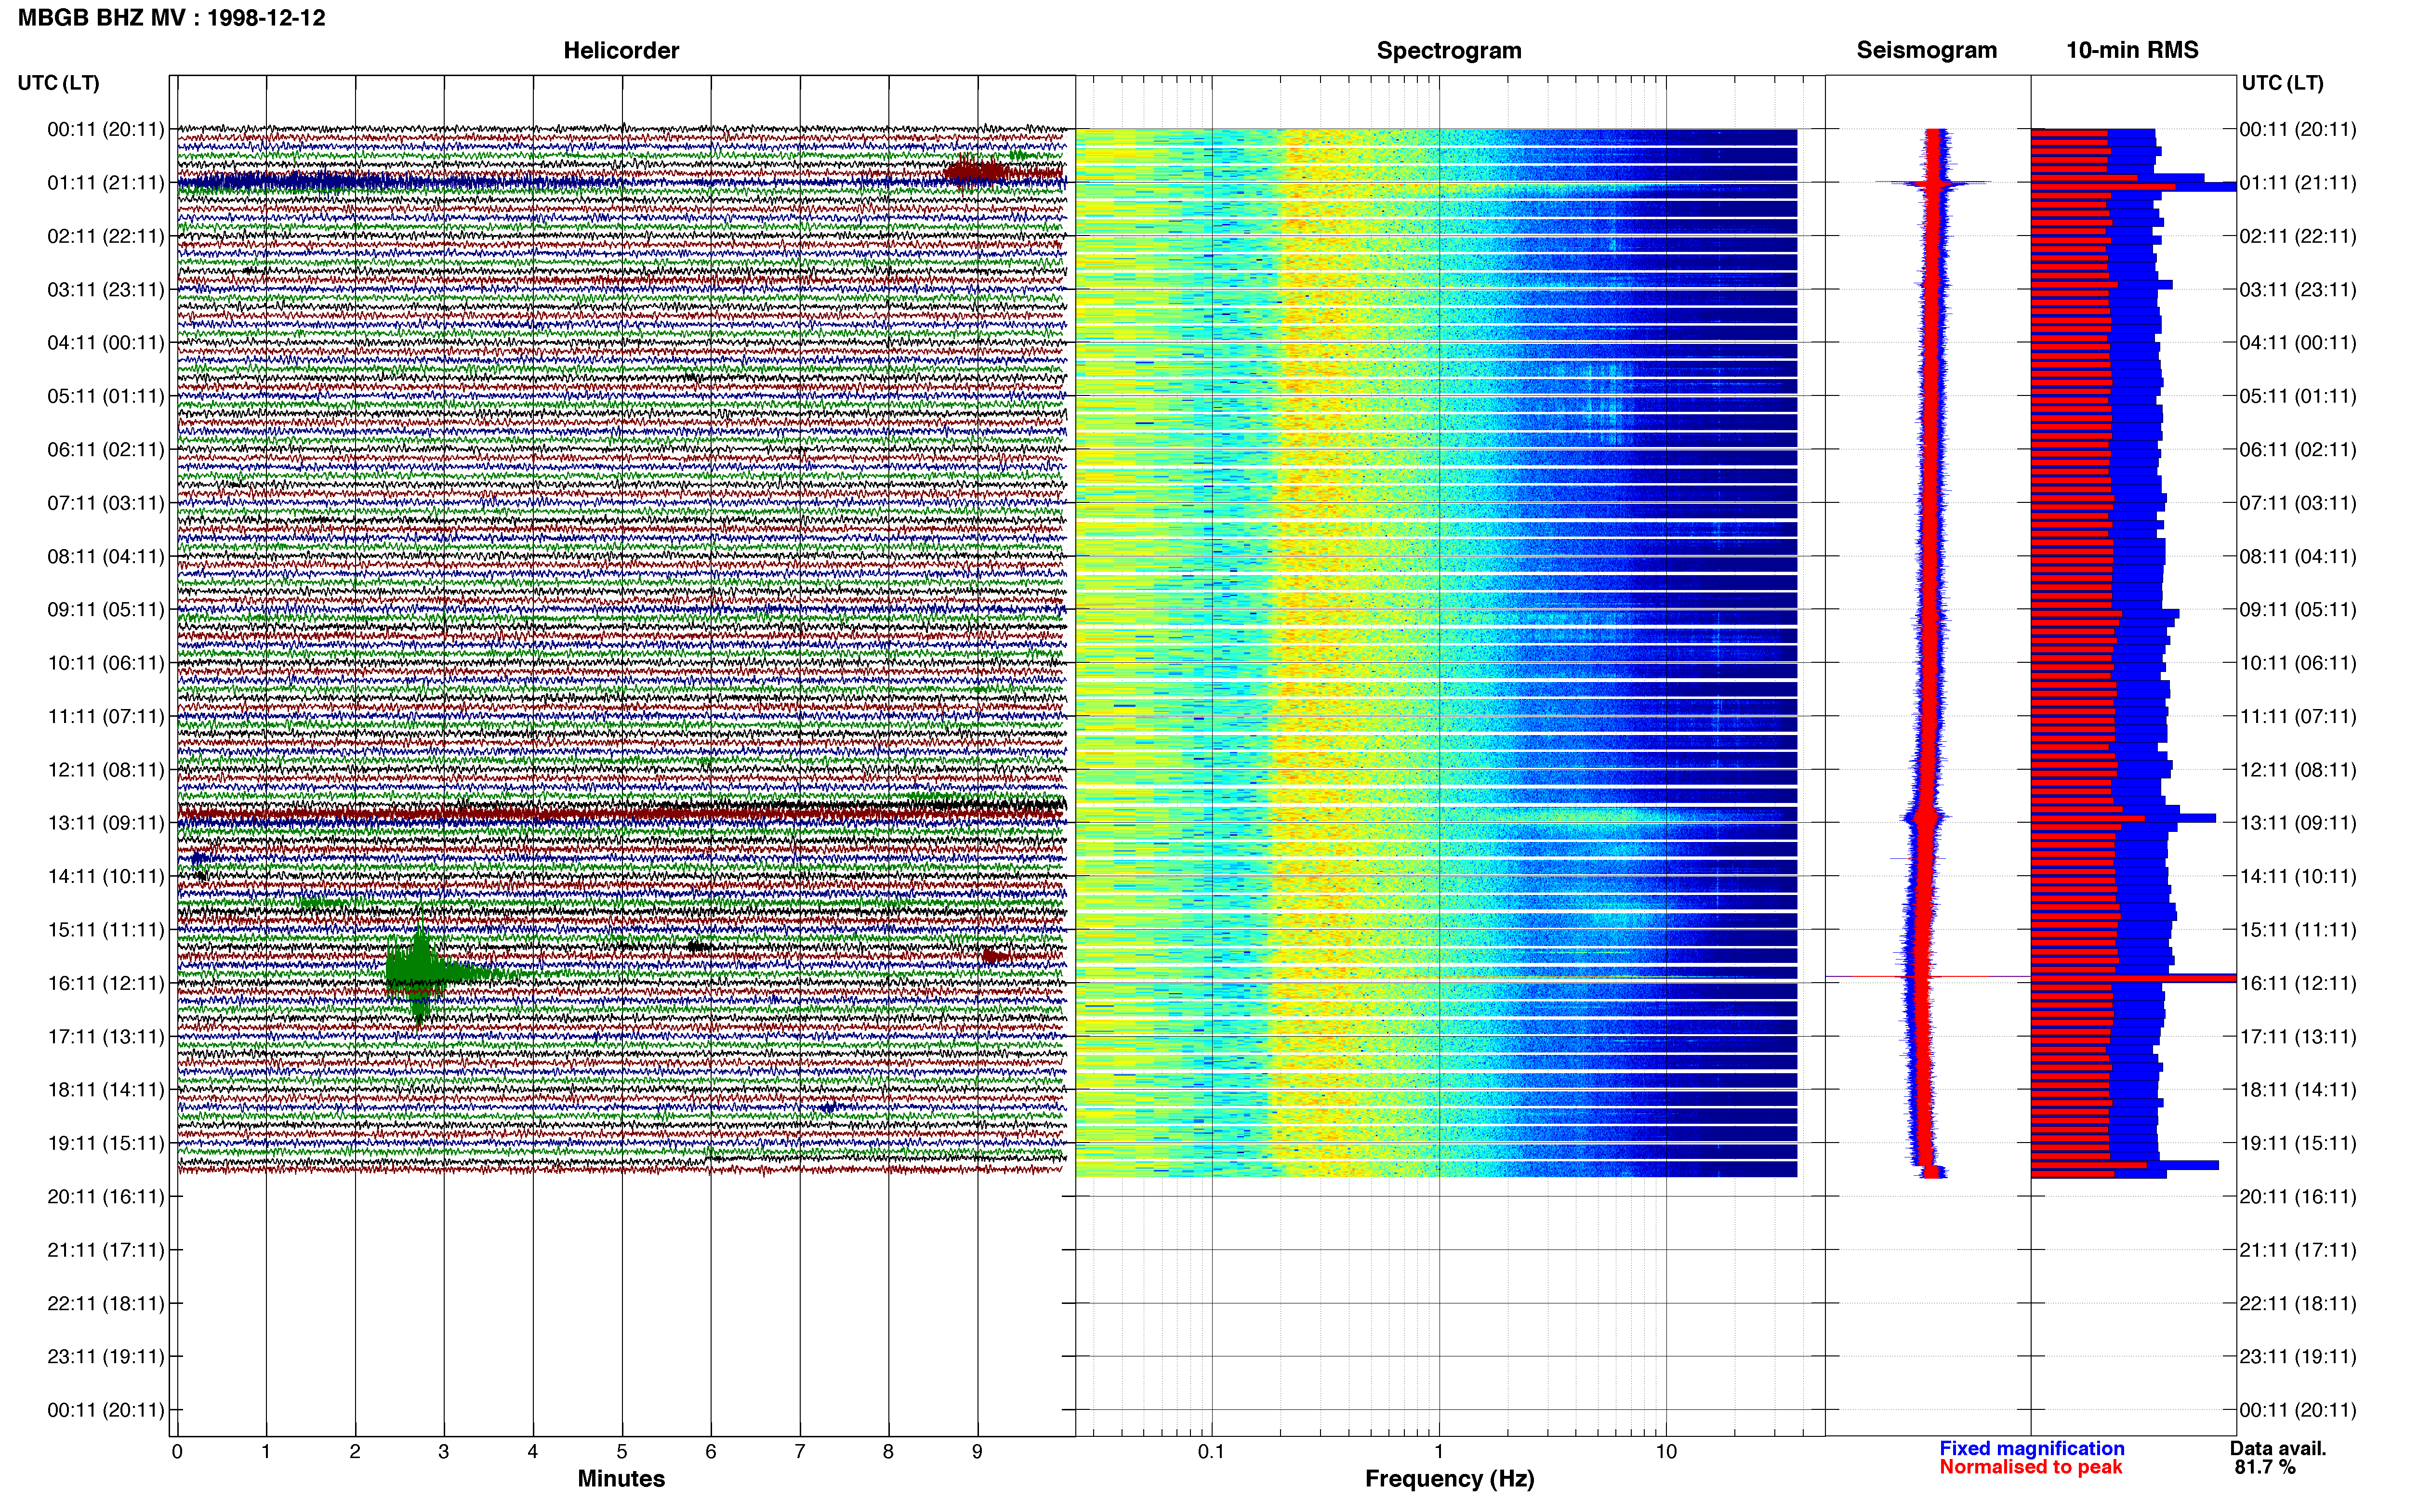Click the right '16:11 (12:11)' time label

2298,983
